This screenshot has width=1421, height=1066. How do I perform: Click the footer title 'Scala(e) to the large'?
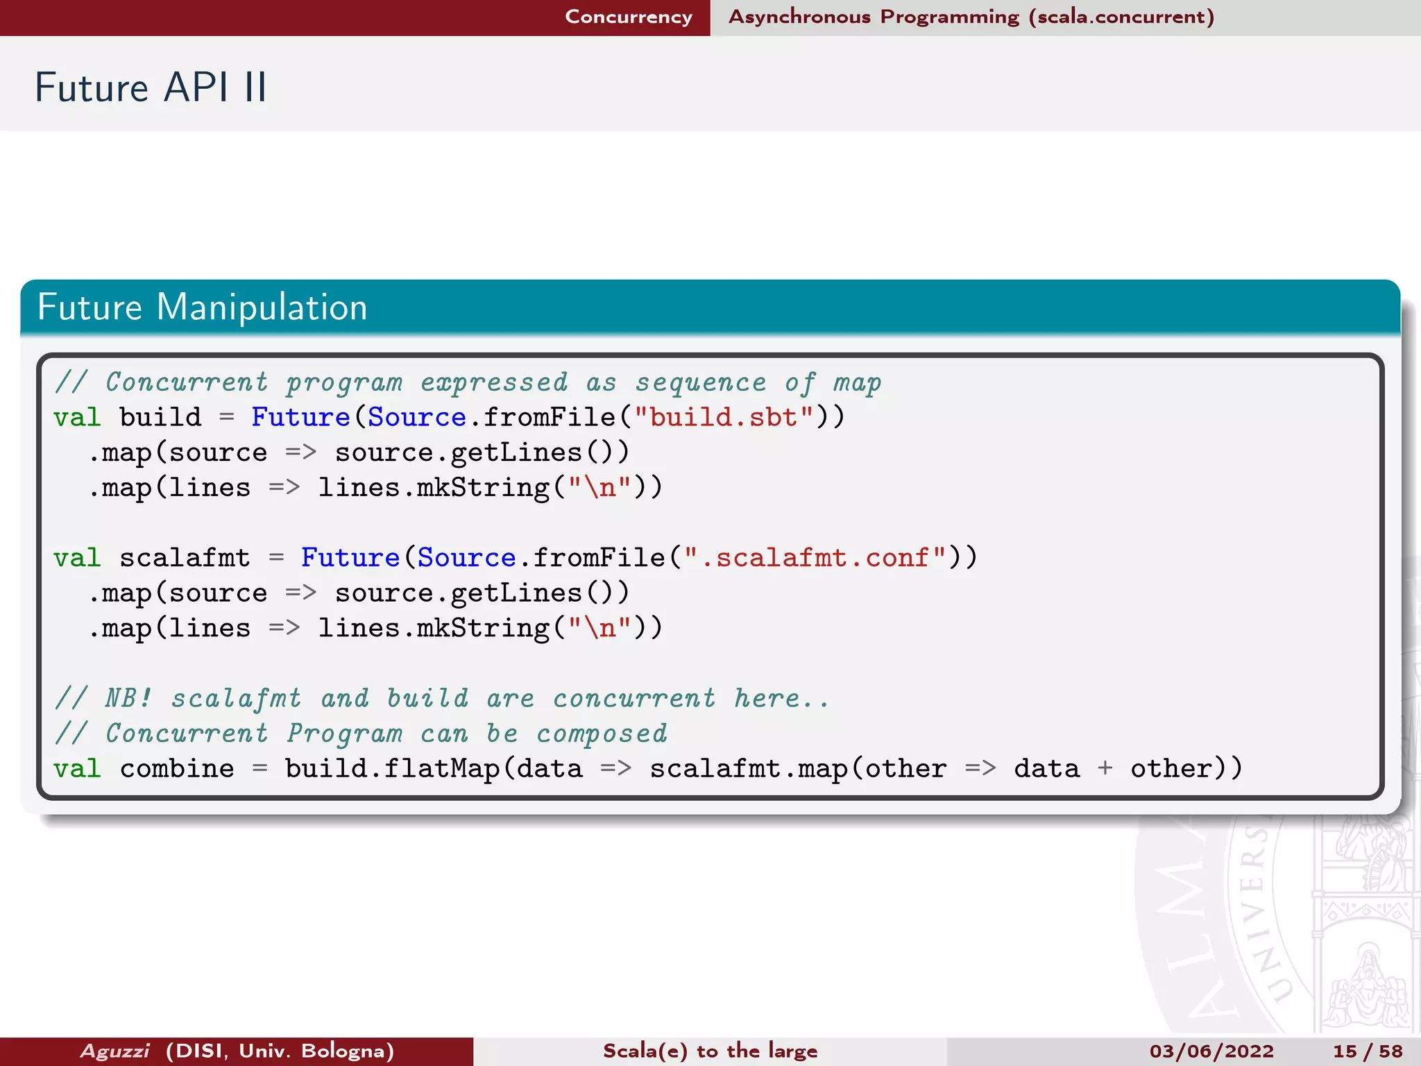[710, 1051]
